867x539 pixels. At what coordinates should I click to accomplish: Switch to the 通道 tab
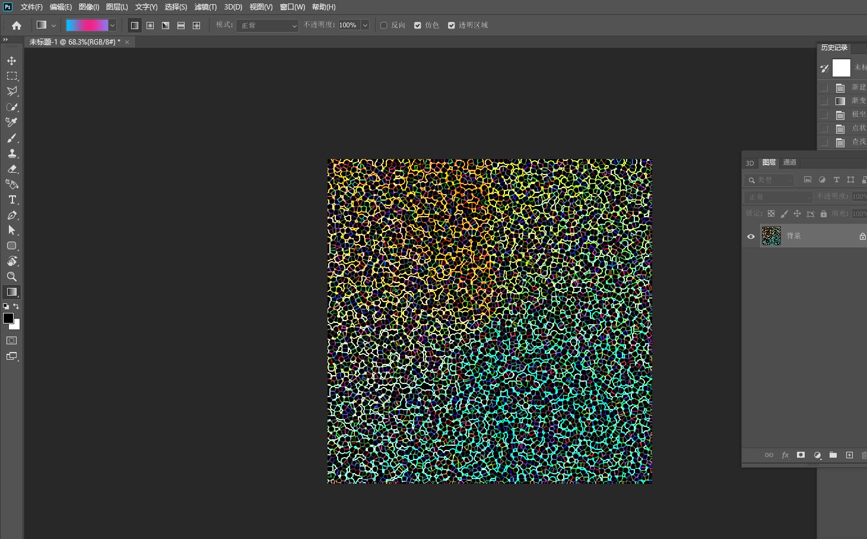(x=790, y=162)
